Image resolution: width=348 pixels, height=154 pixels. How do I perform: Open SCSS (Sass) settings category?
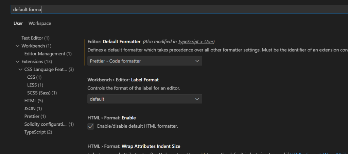pos(42,93)
